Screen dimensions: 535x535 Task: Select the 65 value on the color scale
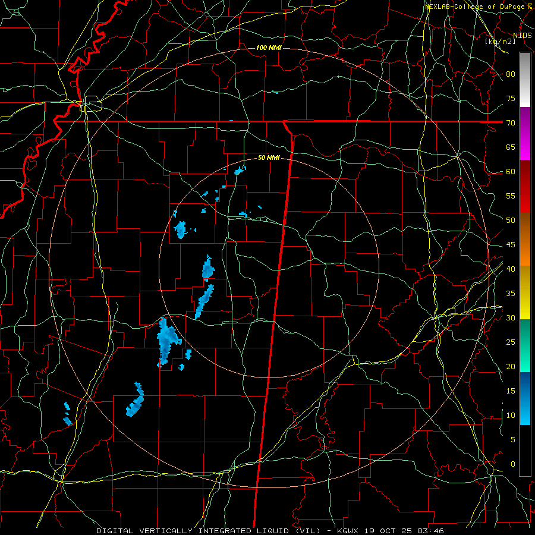coord(511,147)
